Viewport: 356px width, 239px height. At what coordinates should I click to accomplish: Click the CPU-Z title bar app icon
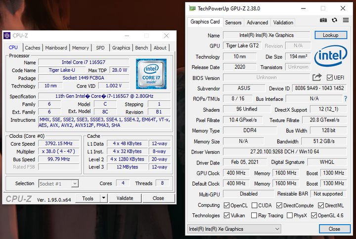point(7,36)
